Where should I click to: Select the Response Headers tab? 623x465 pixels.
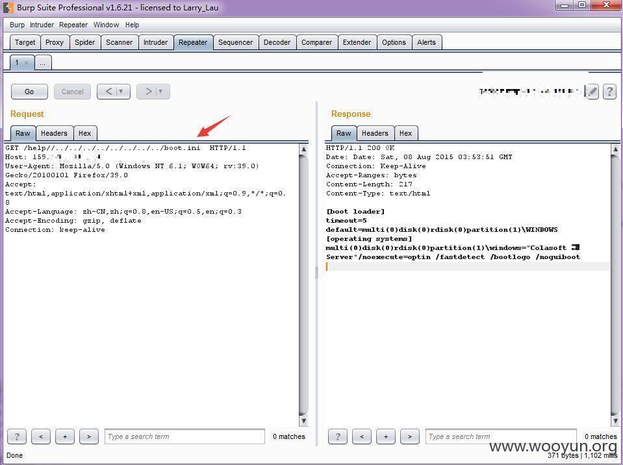375,133
